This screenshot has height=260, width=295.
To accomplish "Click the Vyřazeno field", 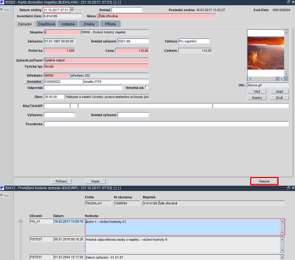I will pyautogui.click(x=59, y=115).
